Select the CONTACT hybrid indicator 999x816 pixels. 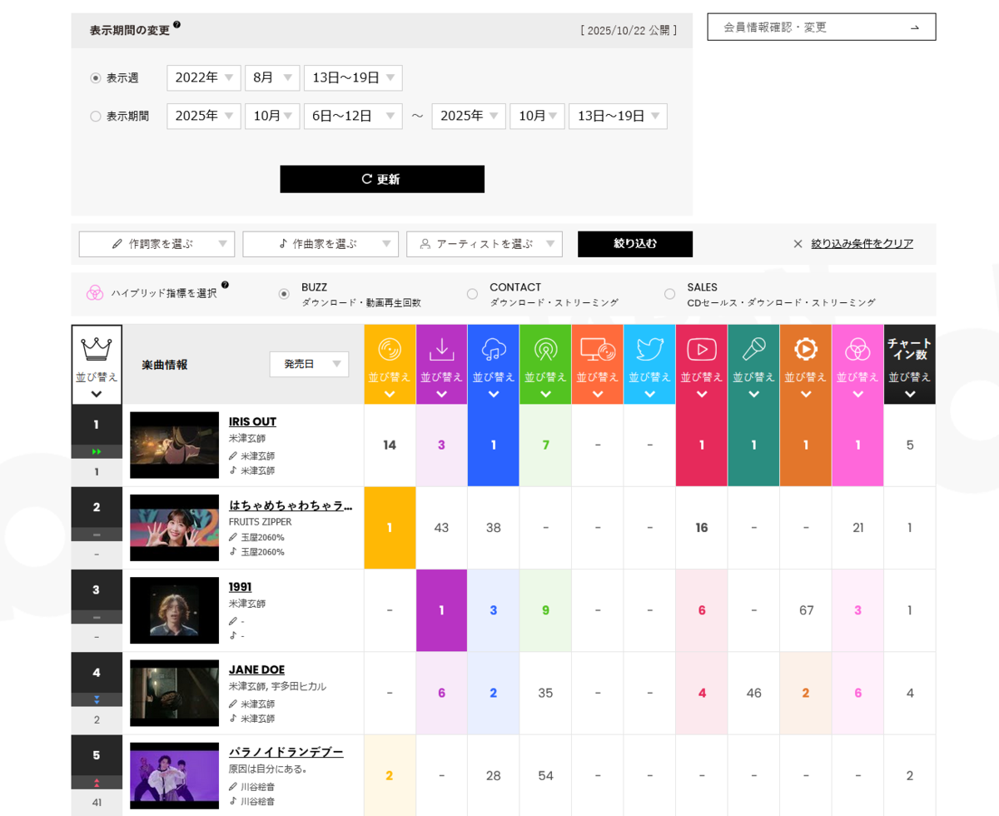point(472,294)
